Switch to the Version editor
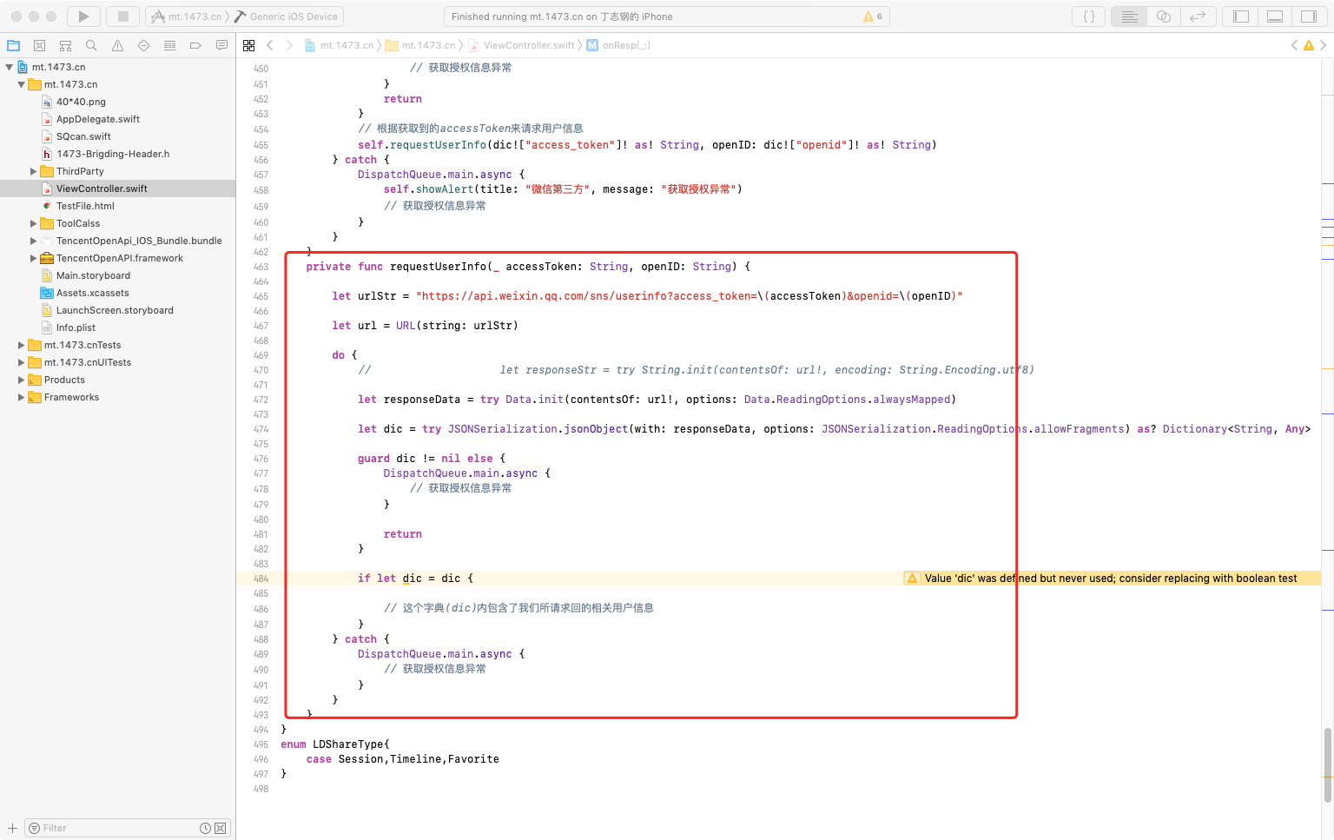1334x840 pixels. [x=1198, y=17]
